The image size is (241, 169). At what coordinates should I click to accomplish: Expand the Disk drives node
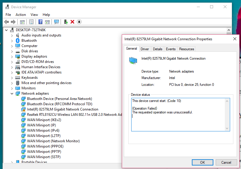(12, 51)
